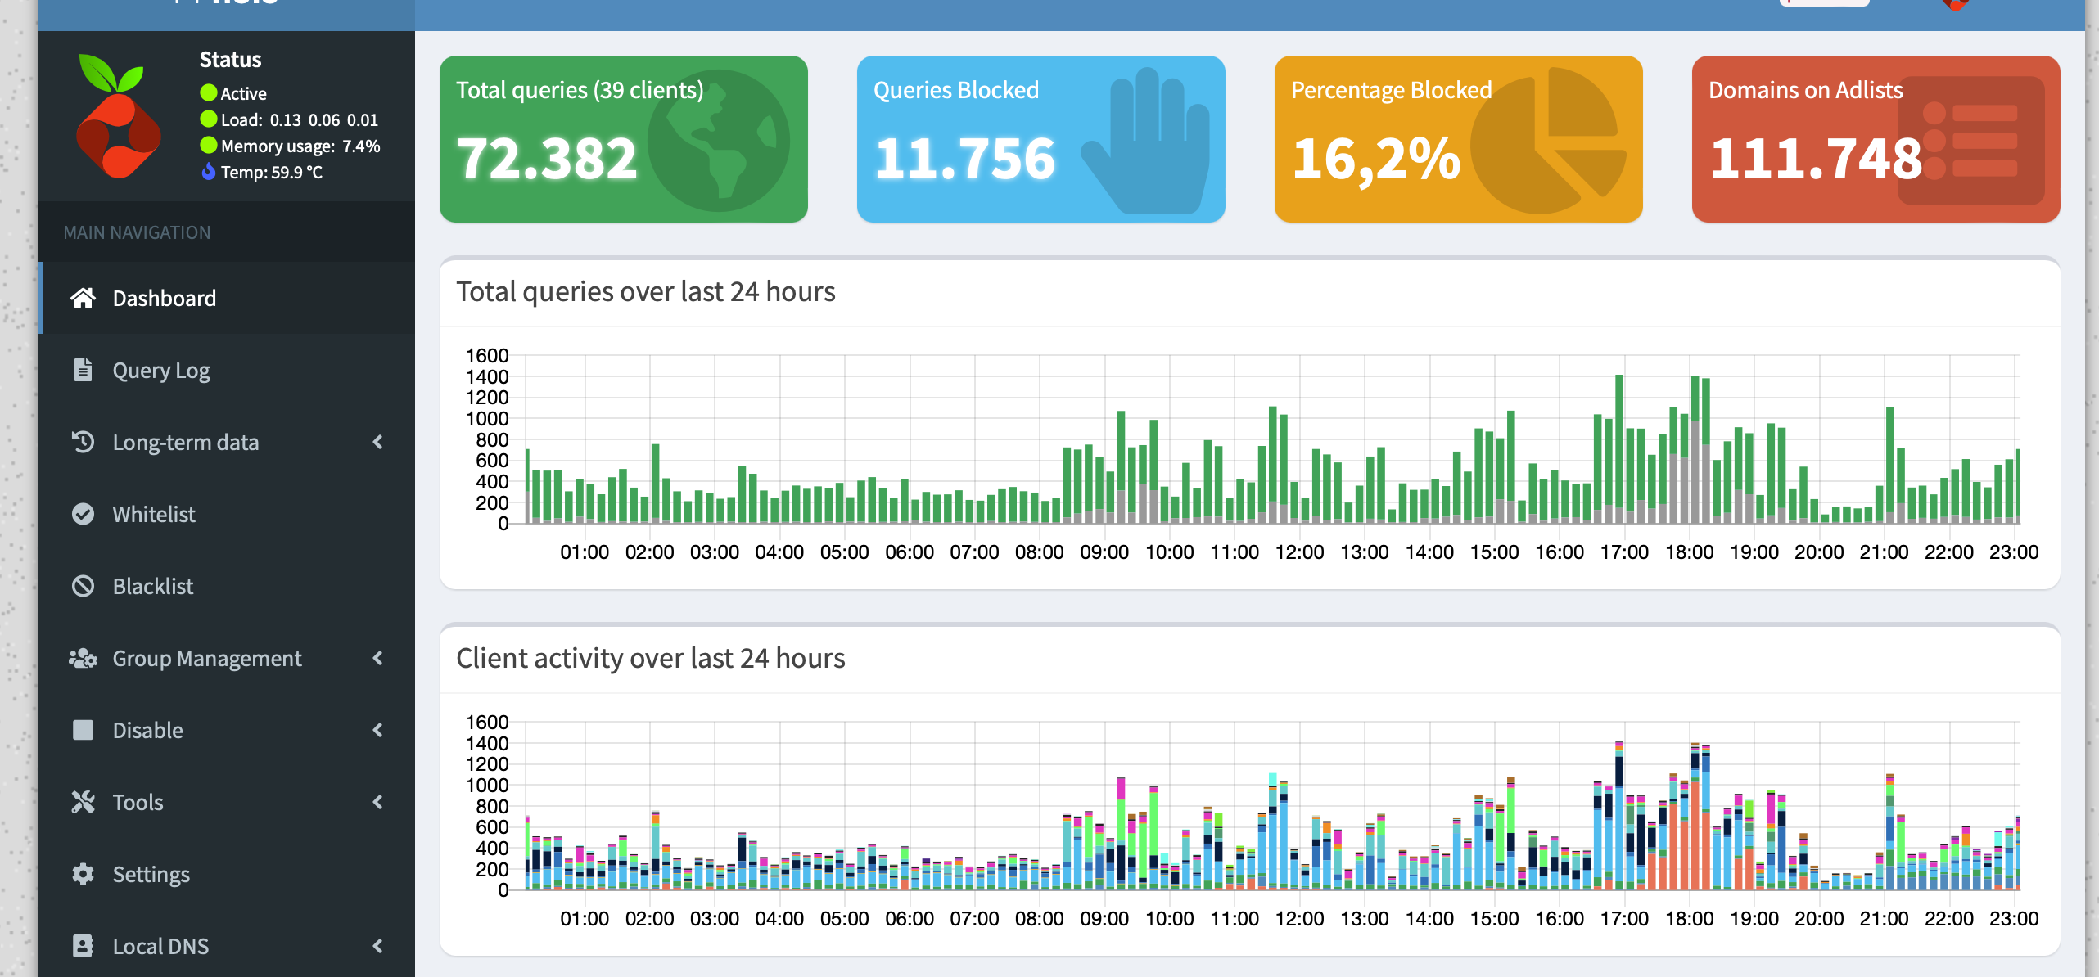This screenshot has height=977, width=2099.
Task: Click the Long-term data history icon
Action: (83, 442)
